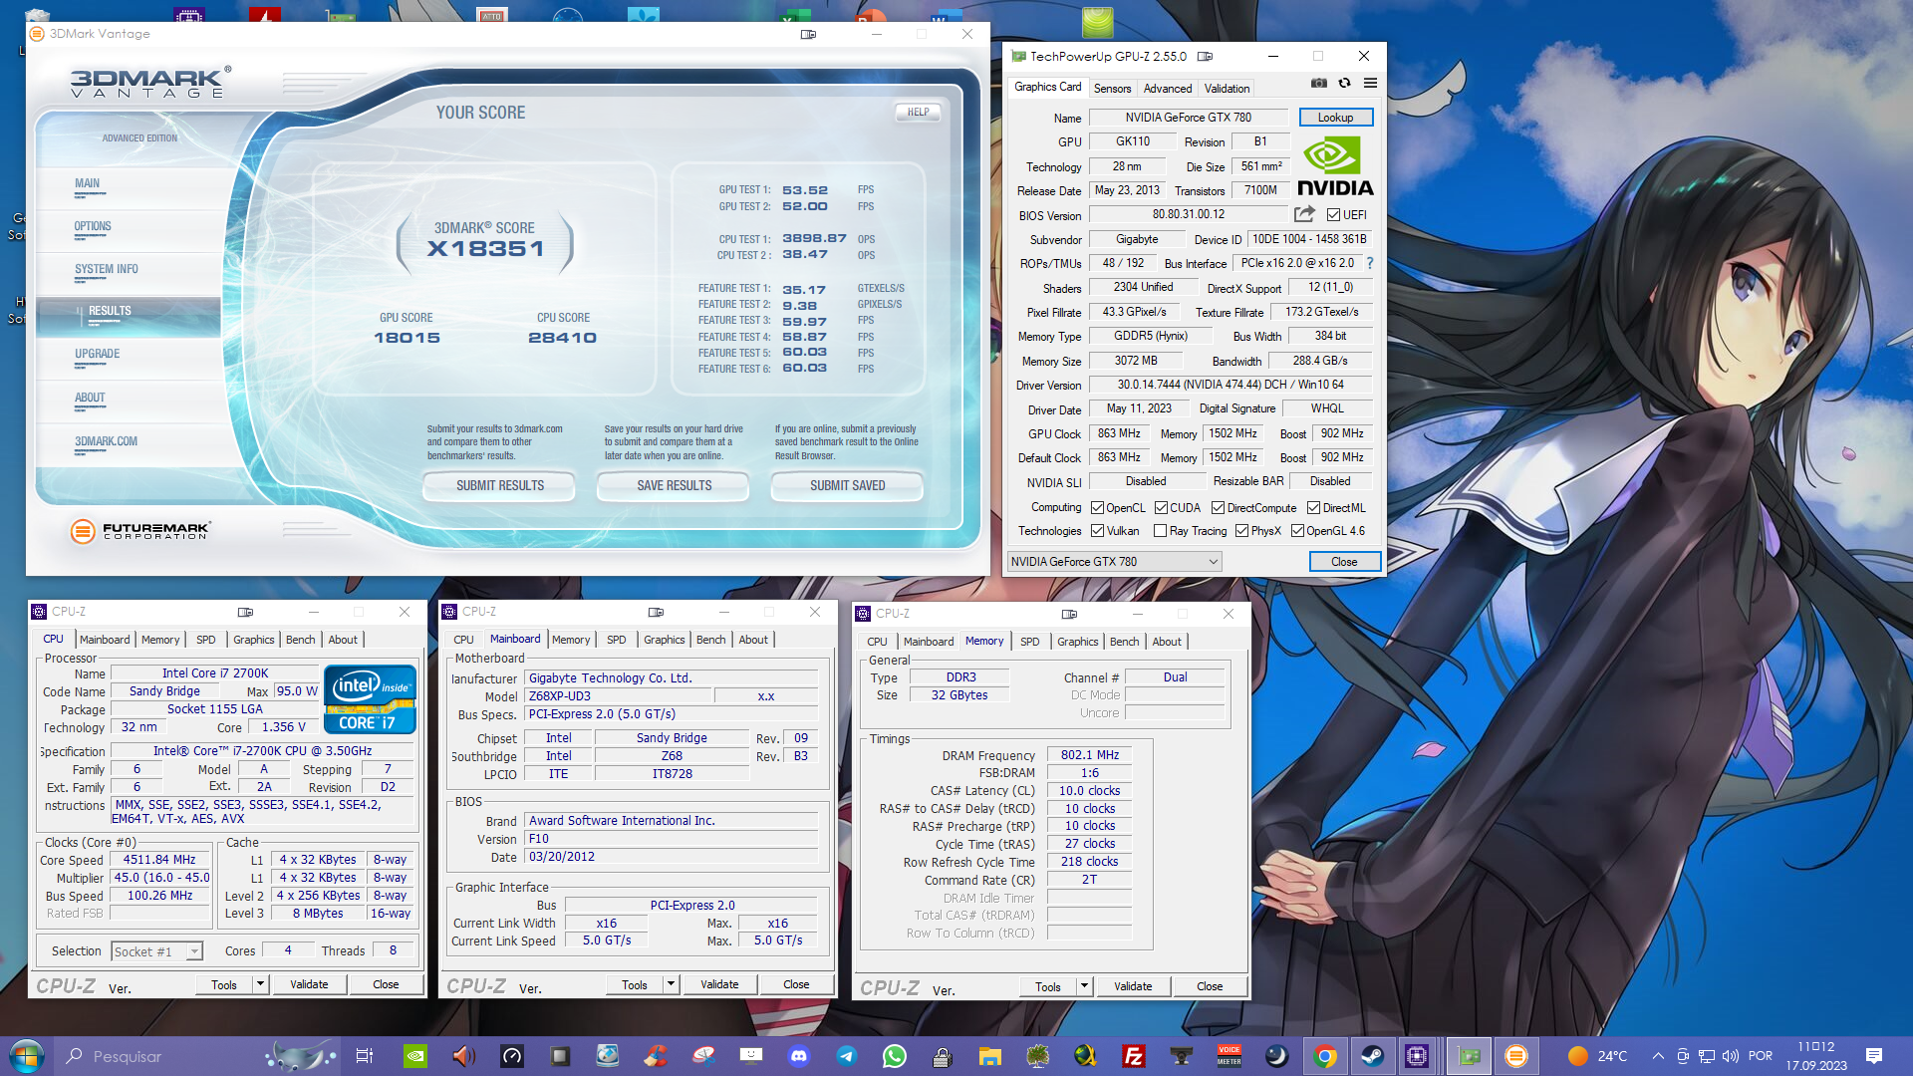Open Google Chrome from the taskbar
1913x1076 pixels.
[1325, 1056]
